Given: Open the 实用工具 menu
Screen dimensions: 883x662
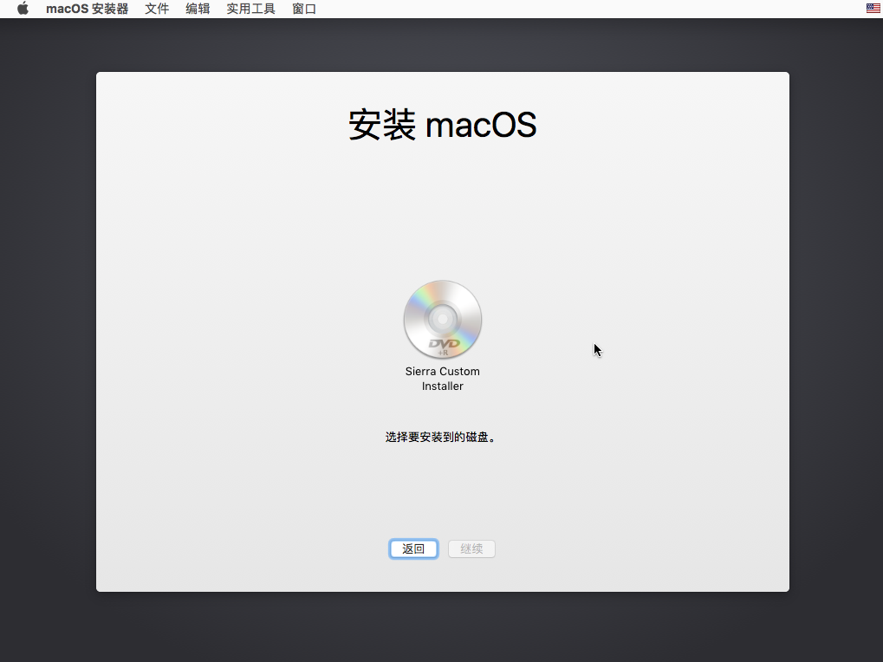Looking at the screenshot, I should 250,9.
